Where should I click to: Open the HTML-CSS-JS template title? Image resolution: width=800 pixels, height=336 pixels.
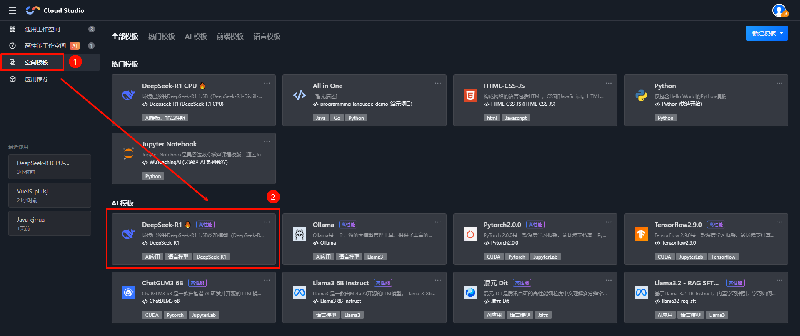[504, 86]
